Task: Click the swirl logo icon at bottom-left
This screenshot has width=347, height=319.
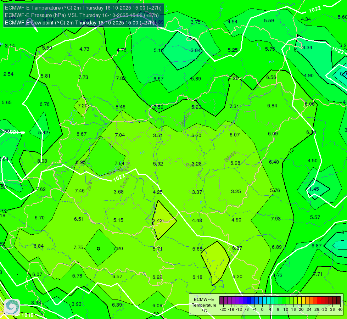Action: point(12,307)
